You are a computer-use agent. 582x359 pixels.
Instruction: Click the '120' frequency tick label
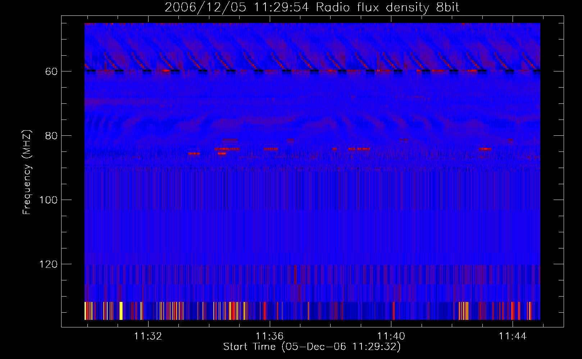(x=49, y=265)
